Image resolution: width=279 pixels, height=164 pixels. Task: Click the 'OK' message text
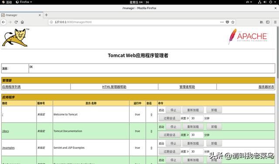tap(31, 67)
